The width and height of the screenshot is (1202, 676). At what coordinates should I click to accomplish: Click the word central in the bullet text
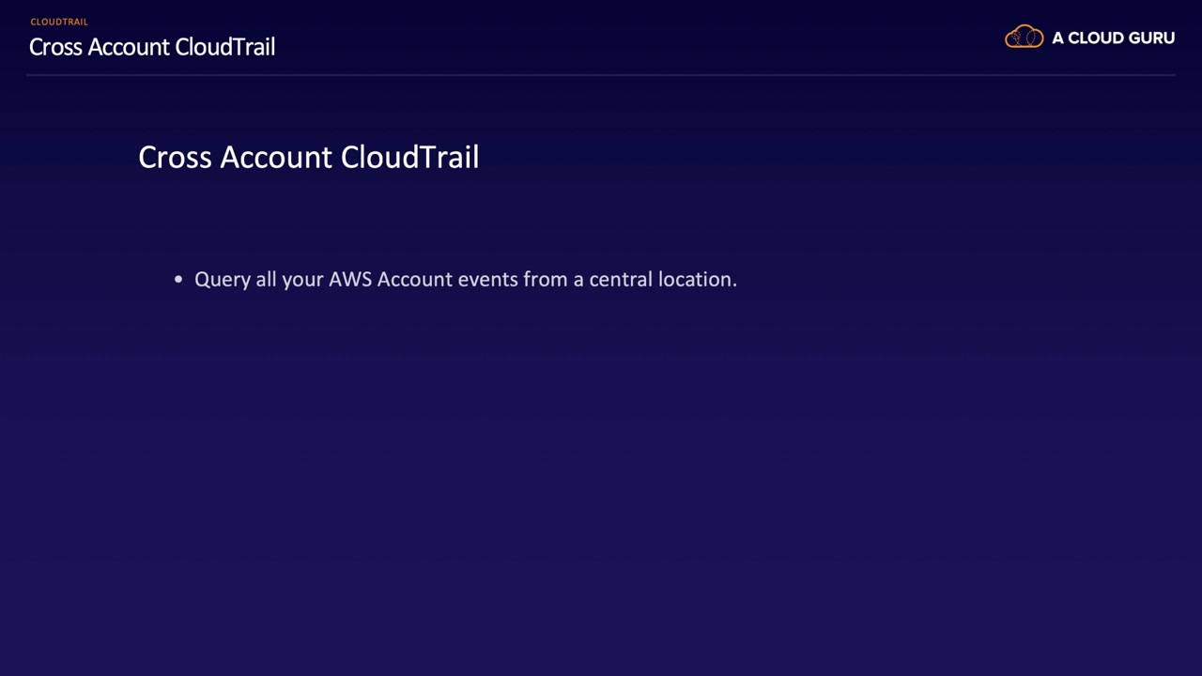point(620,280)
